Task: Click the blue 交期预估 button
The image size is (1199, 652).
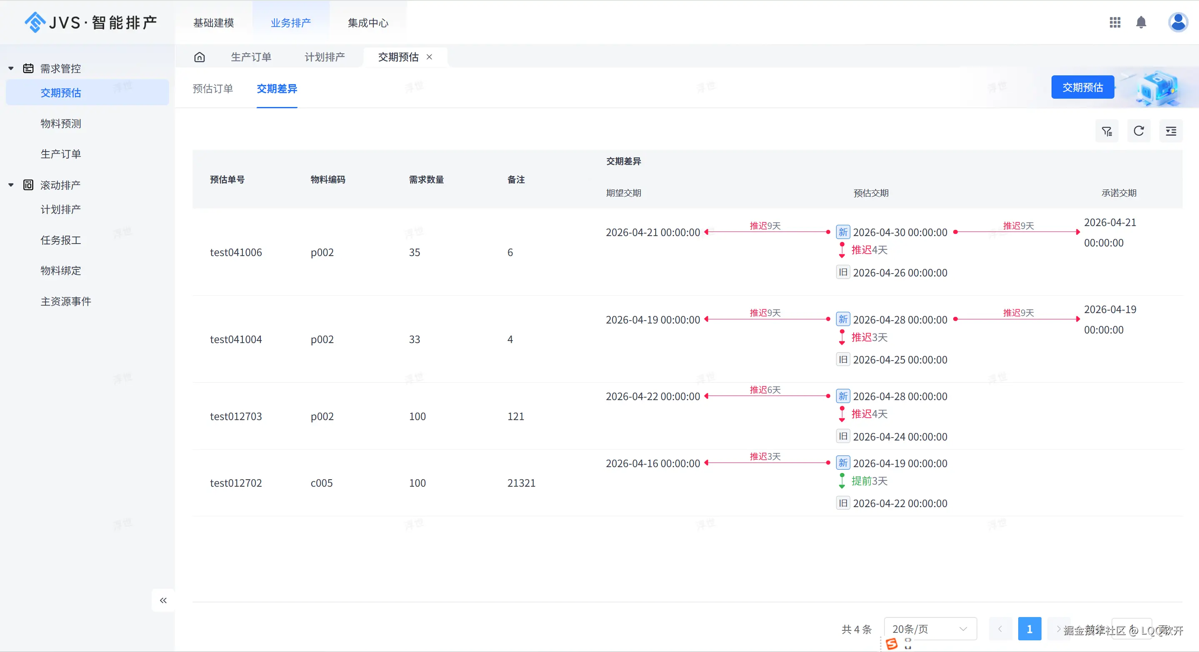Action: tap(1082, 87)
